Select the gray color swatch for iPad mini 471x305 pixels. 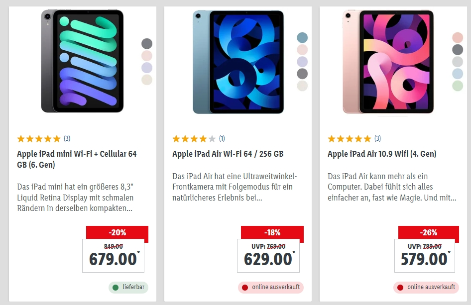click(x=147, y=44)
